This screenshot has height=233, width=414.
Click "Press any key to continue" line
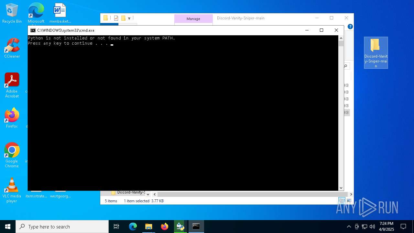[x=68, y=43]
